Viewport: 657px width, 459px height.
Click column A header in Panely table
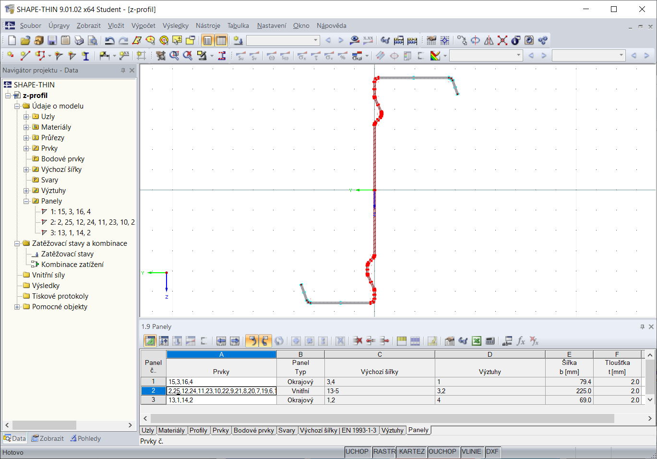pyautogui.click(x=221, y=354)
